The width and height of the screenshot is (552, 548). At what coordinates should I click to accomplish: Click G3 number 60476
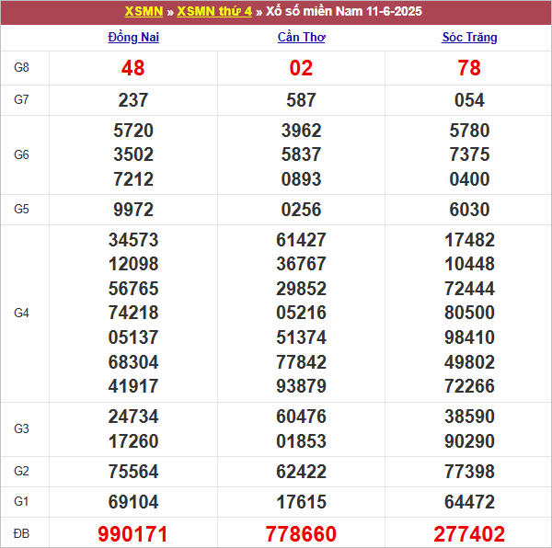coord(301,417)
